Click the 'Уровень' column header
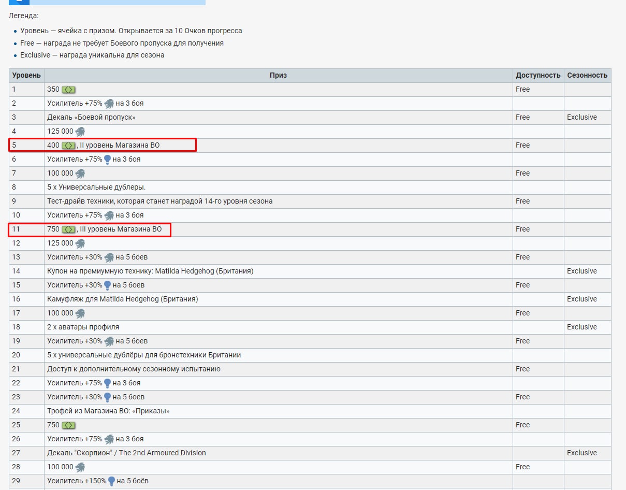The image size is (626, 490). (x=26, y=76)
